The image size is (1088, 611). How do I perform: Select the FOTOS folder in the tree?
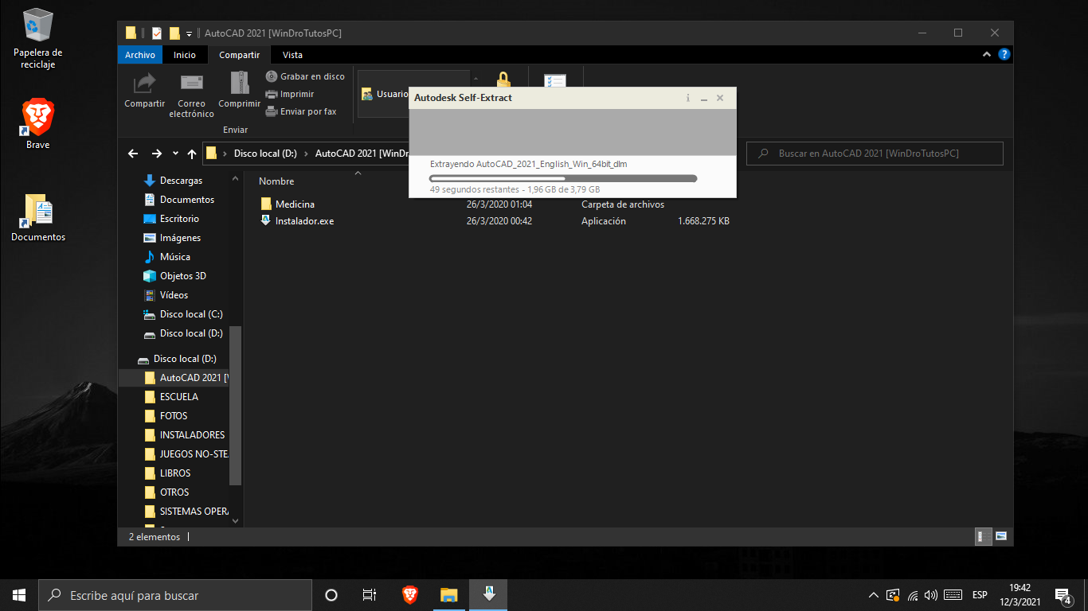point(174,416)
